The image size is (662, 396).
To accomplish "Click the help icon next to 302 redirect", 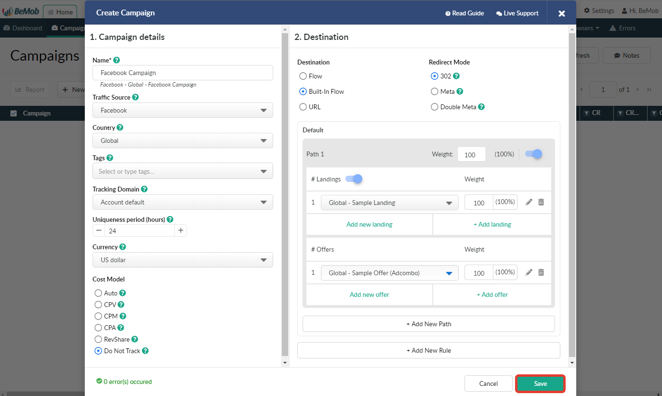I will click(x=457, y=76).
